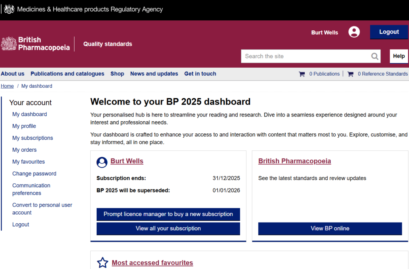
Task: Open the Reference Standards cart icon
Action: pos(350,74)
